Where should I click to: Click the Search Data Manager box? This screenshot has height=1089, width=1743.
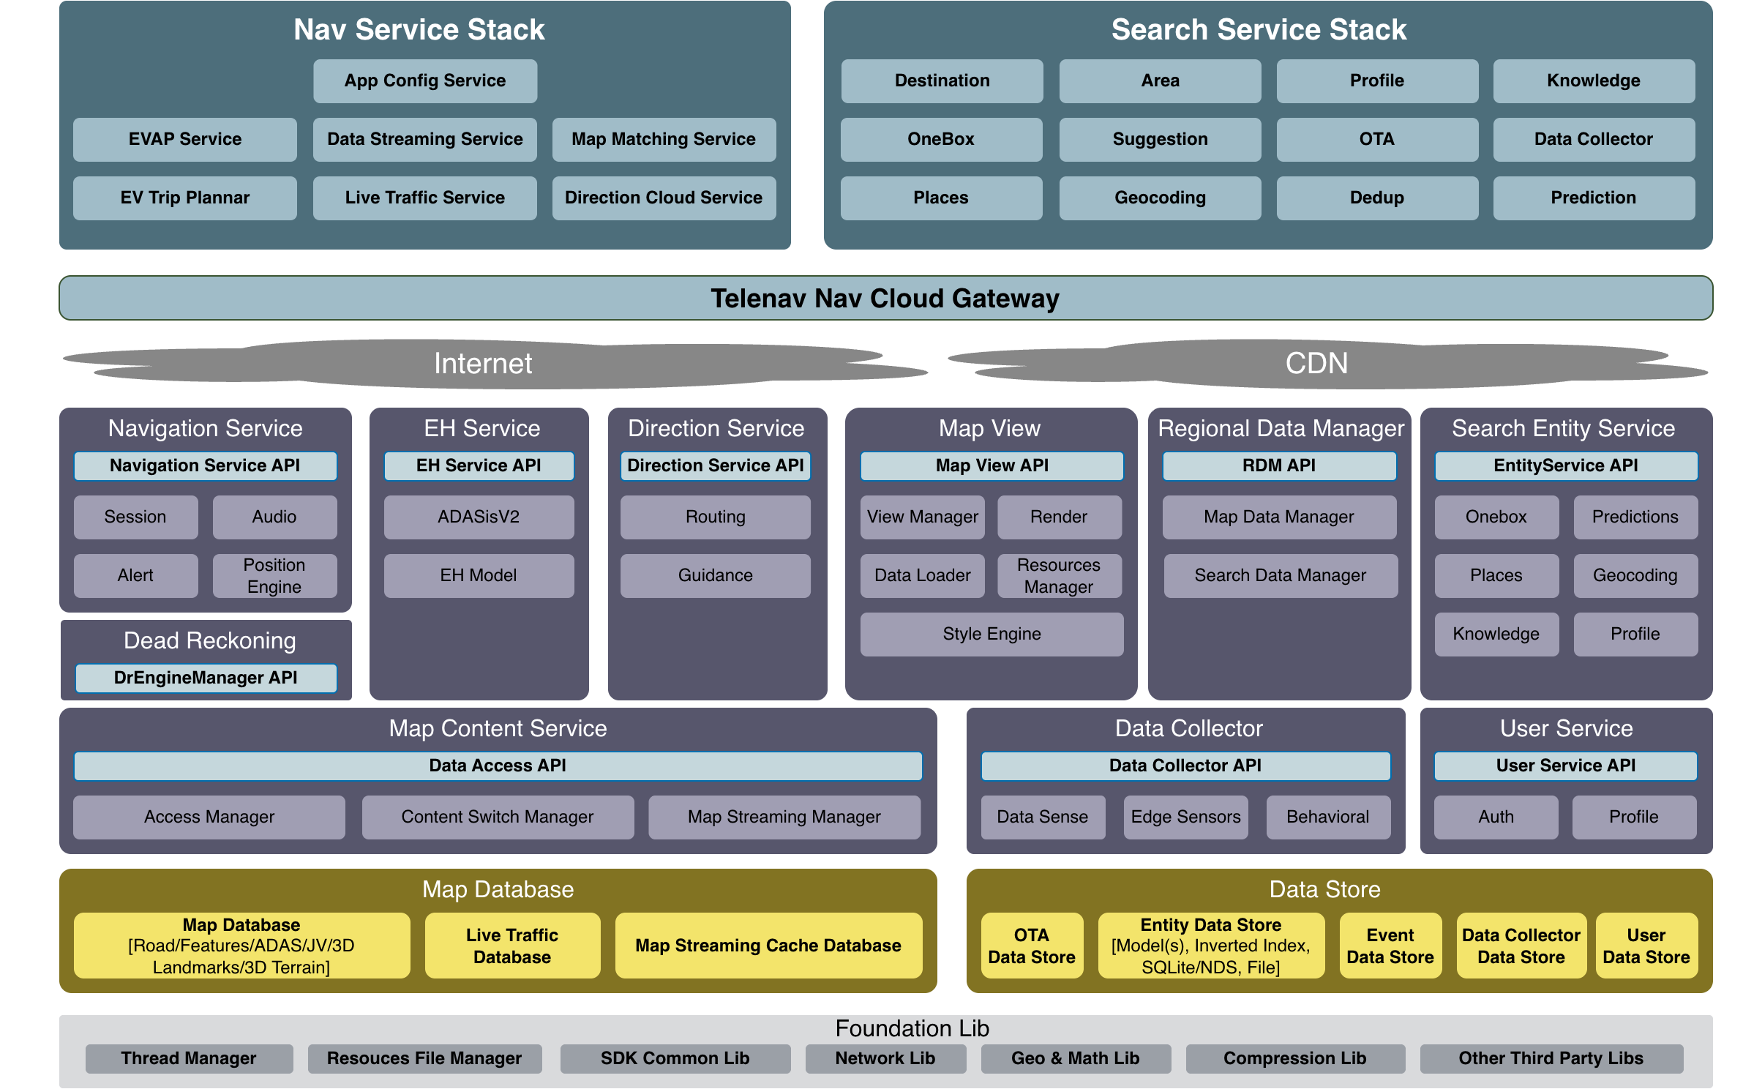tap(1281, 575)
